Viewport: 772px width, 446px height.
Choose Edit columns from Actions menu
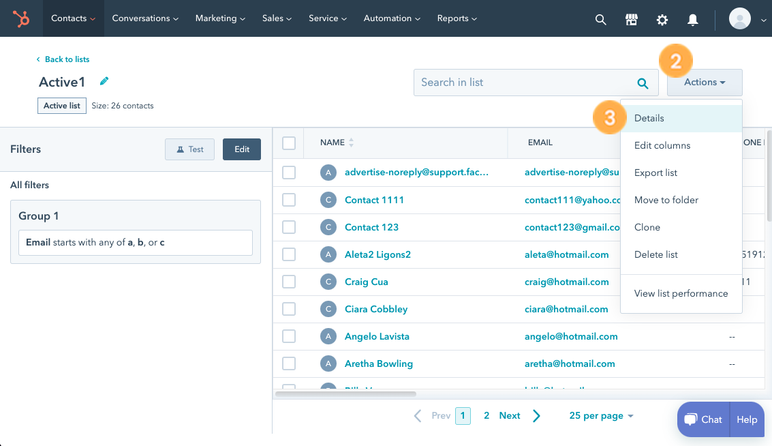coord(681,145)
